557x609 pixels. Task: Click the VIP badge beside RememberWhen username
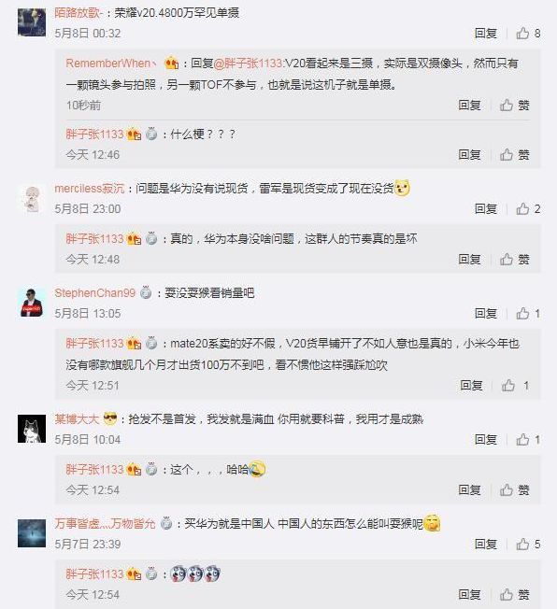[171, 63]
